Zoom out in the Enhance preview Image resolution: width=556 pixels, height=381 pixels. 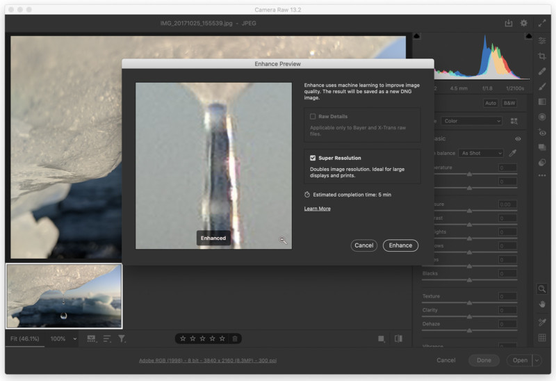click(x=283, y=241)
